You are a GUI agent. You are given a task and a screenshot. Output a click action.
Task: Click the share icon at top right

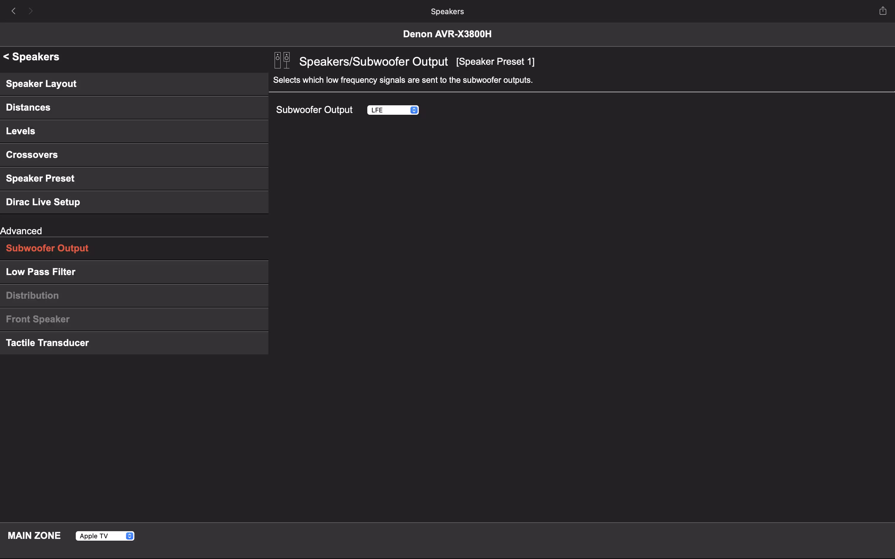883,11
